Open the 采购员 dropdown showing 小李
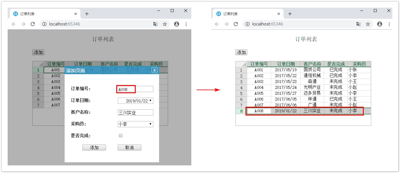This screenshot has width=400, height=173. [x=135, y=124]
